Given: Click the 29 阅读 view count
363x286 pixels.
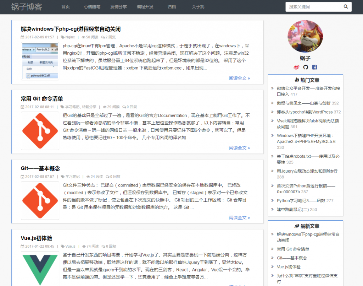Looking at the screenshot, I should tap(111, 107).
